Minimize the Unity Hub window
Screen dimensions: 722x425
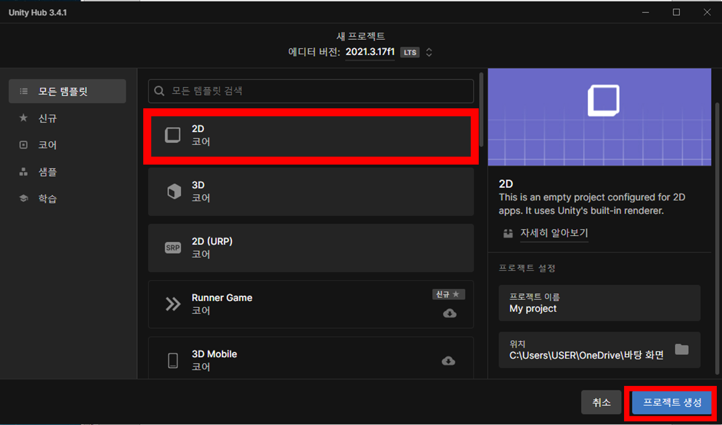645,12
